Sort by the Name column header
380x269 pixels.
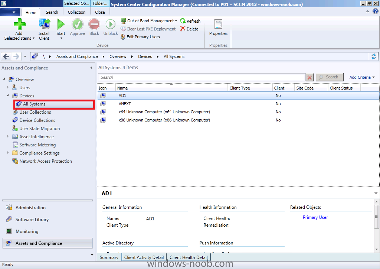tap(171, 88)
